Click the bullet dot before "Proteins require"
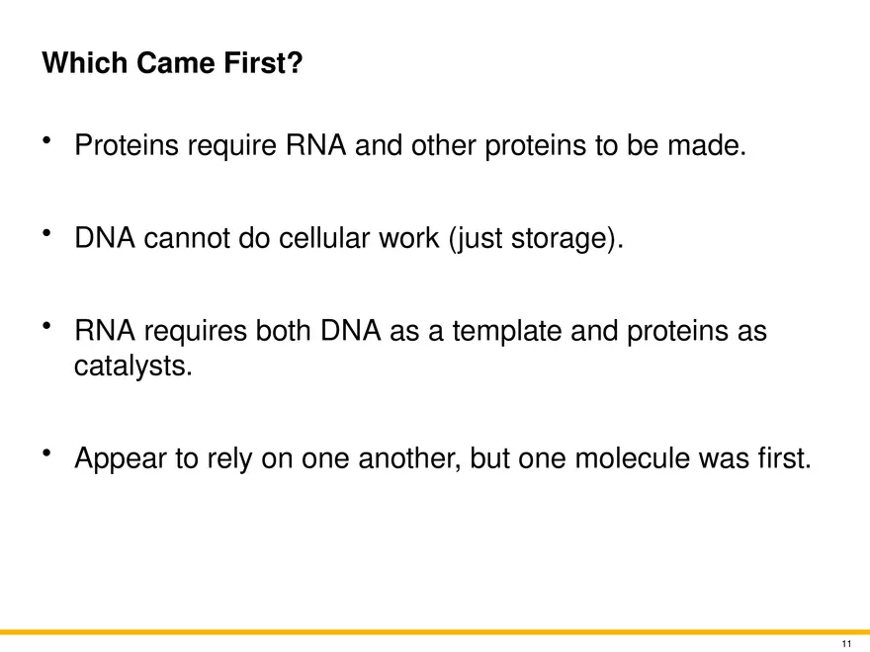870x652 pixels. (x=47, y=143)
